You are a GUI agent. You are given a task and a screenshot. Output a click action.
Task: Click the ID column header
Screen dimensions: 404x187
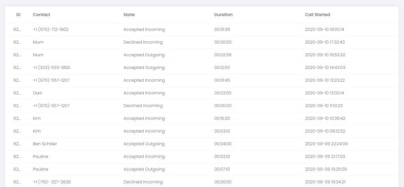pos(18,15)
